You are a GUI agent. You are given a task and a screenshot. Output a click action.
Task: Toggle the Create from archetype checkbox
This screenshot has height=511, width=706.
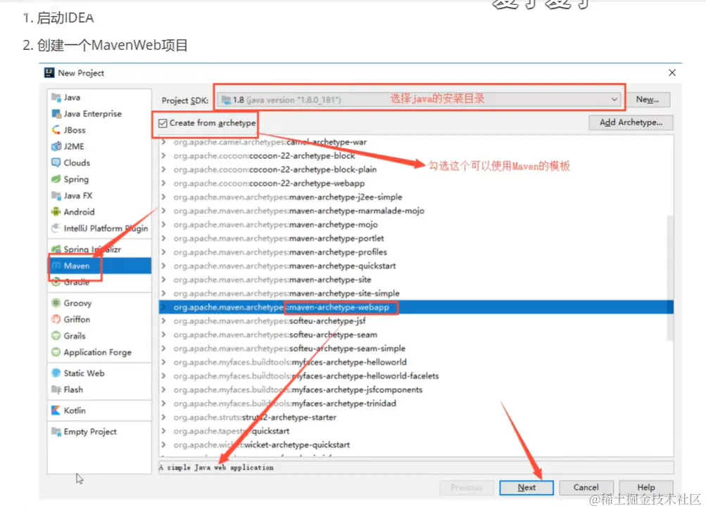click(x=163, y=123)
